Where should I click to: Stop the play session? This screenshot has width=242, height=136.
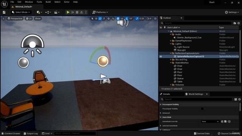77,12
